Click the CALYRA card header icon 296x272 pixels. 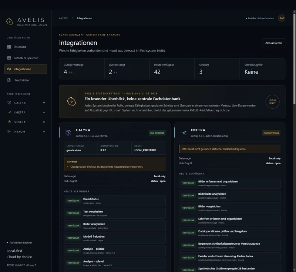point(68,133)
